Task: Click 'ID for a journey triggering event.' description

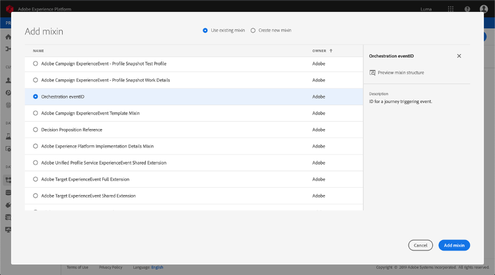Action: point(401,101)
